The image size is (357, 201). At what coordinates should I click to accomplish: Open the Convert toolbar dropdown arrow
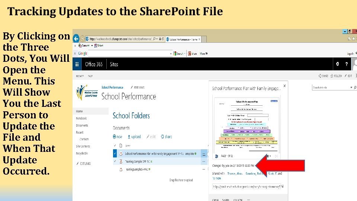tap(92, 45)
